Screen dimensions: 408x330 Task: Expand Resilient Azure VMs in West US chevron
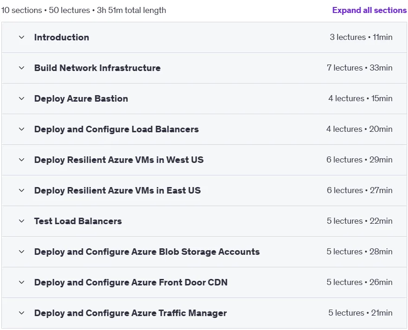[22, 160]
